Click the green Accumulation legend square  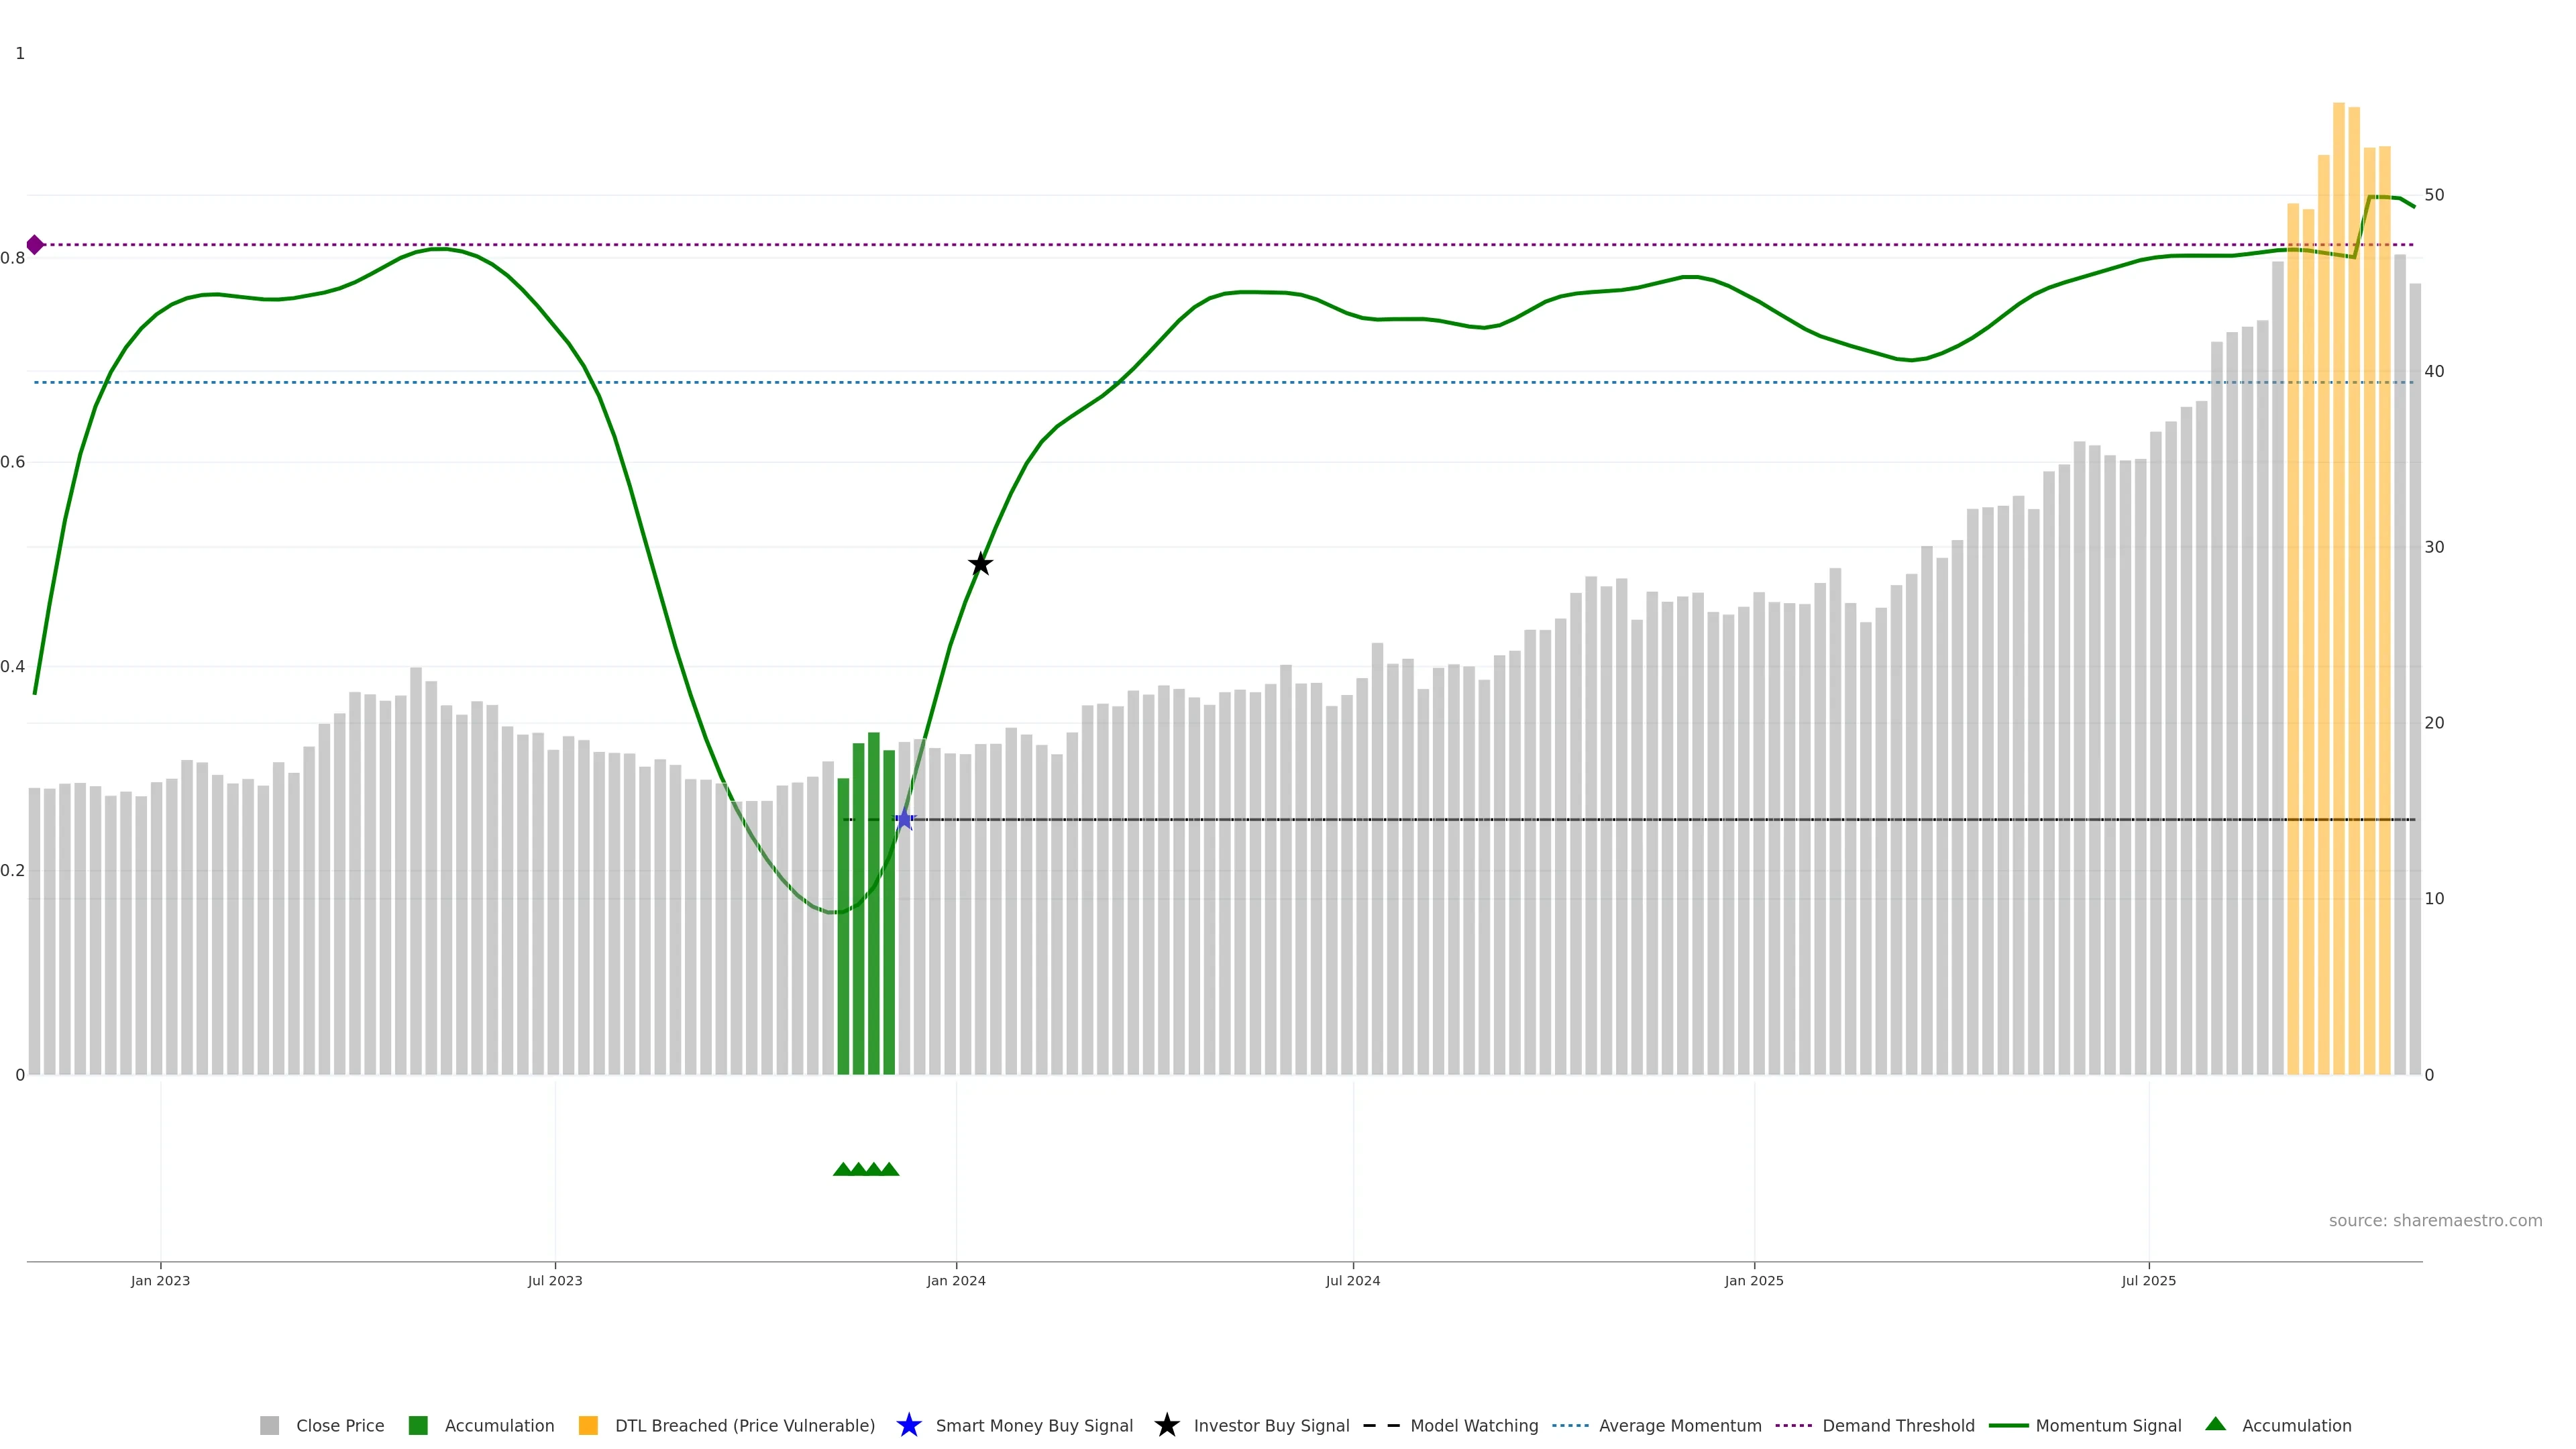click(x=418, y=1425)
